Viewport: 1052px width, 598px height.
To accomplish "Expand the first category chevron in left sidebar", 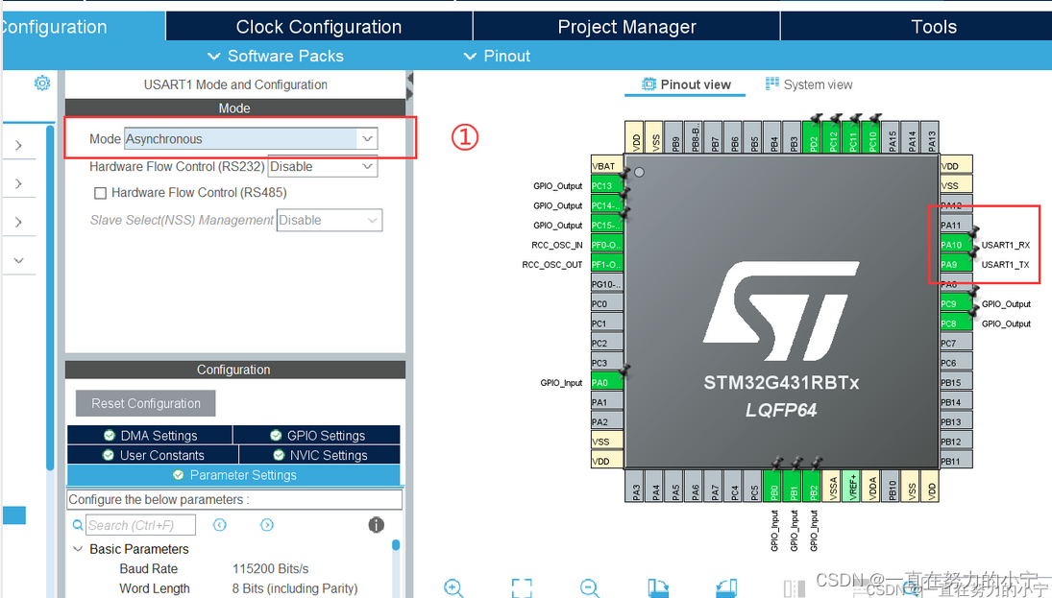I will [x=19, y=146].
